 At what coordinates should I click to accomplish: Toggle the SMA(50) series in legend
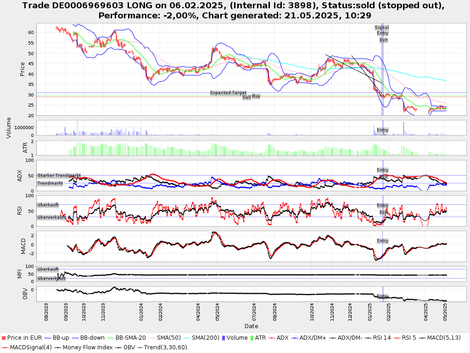pos(167,338)
